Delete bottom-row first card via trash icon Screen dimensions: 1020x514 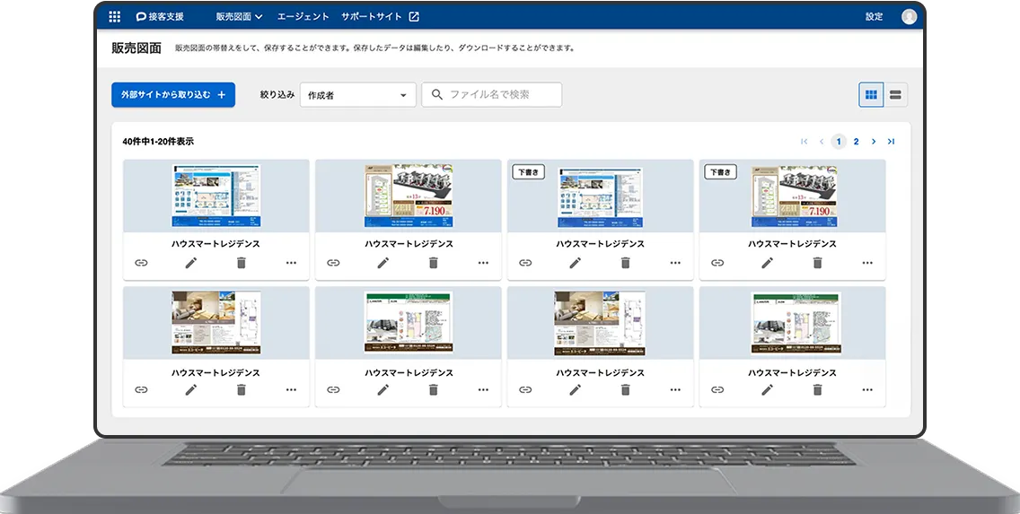pos(242,390)
